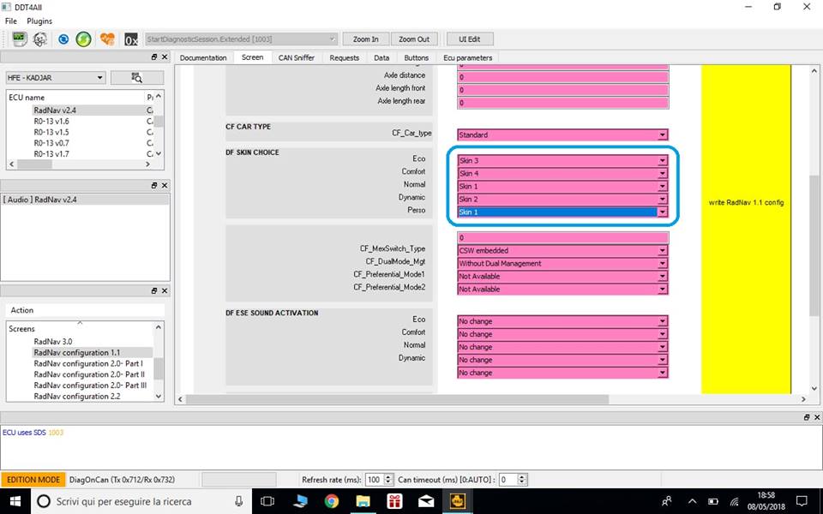Open the Dynamic skin dropdown showing Skin 2
Screen dimensions: 823x514
click(562, 200)
